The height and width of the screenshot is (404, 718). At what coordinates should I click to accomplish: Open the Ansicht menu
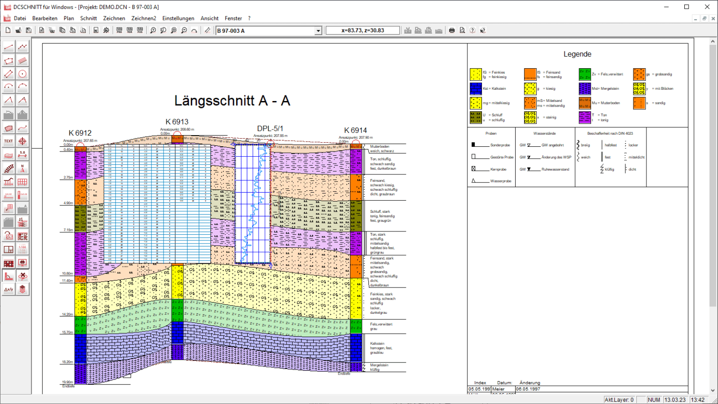pos(209,18)
